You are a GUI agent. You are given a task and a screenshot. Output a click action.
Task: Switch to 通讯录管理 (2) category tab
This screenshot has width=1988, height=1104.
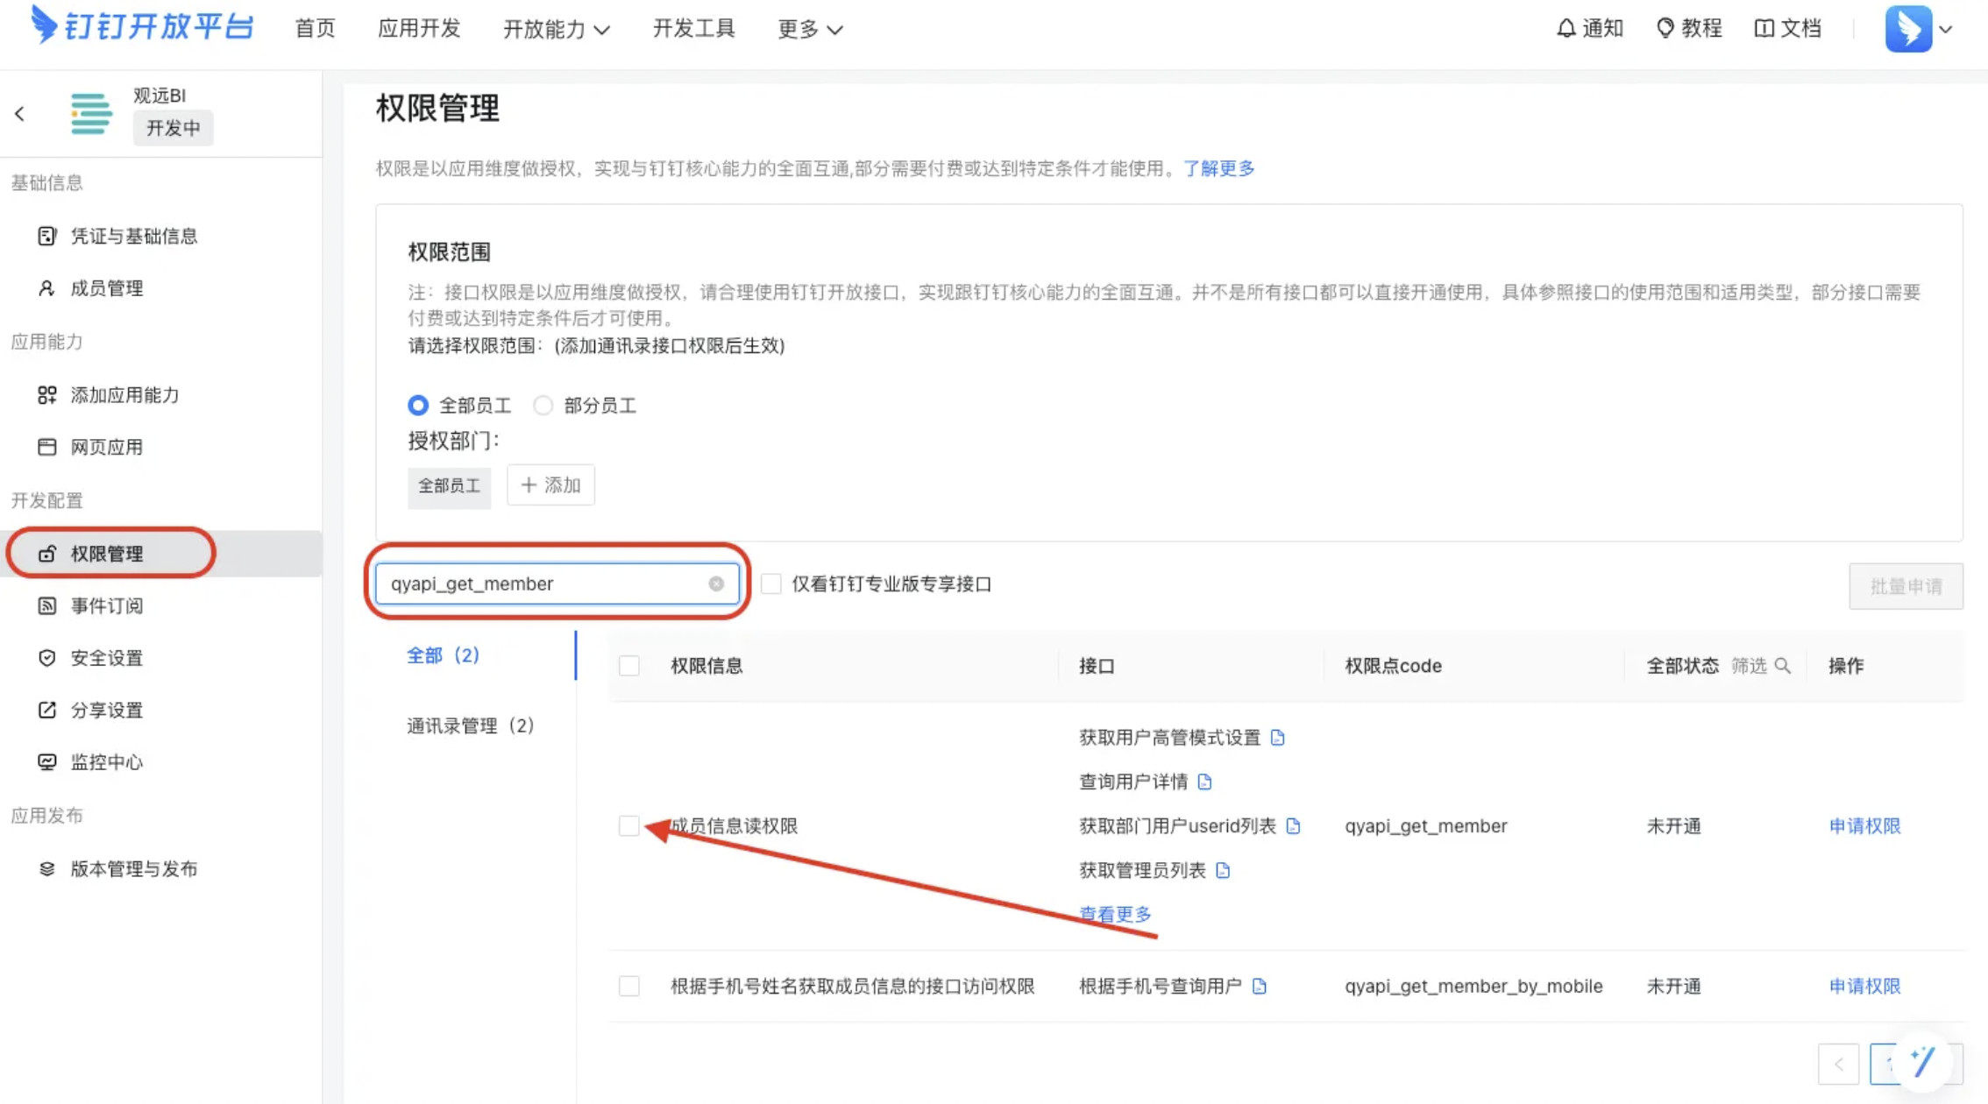(470, 725)
